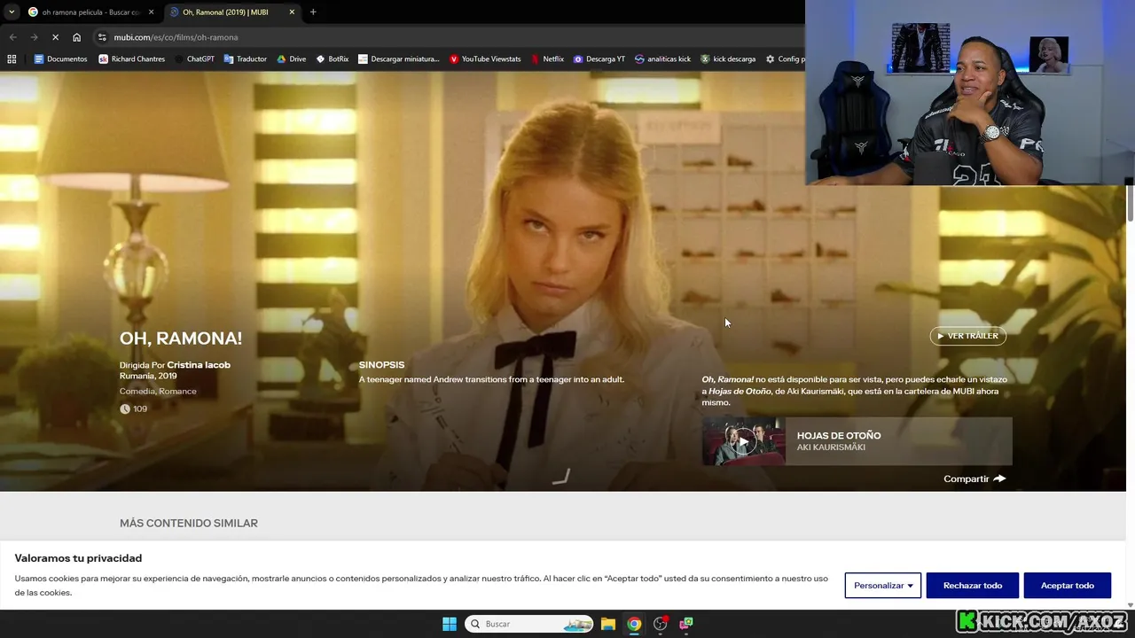Open the HOJAS DE OTOÑO film card title
This screenshot has width=1135, height=638.
click(x=839, y=435)
